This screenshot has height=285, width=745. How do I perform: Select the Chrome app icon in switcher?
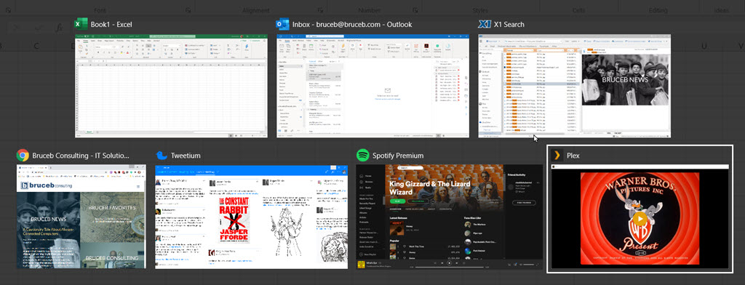tap(23, 156)
